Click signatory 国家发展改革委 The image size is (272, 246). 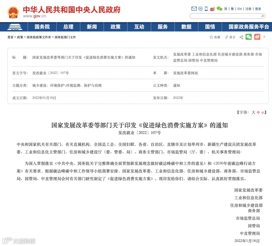248,190
